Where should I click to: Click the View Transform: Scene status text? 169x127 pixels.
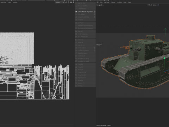104,126
